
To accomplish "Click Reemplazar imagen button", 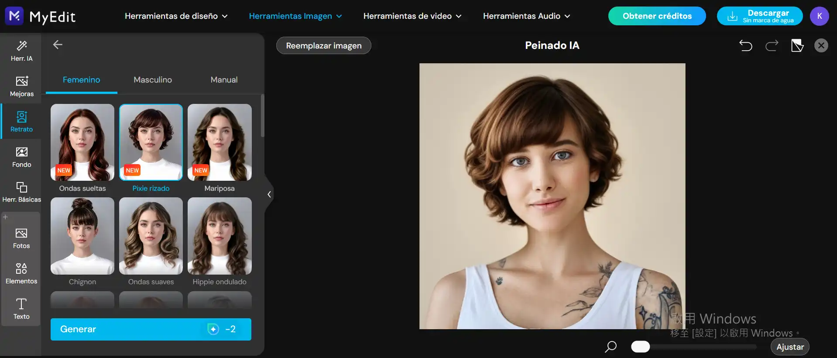I will click(324, 45).
